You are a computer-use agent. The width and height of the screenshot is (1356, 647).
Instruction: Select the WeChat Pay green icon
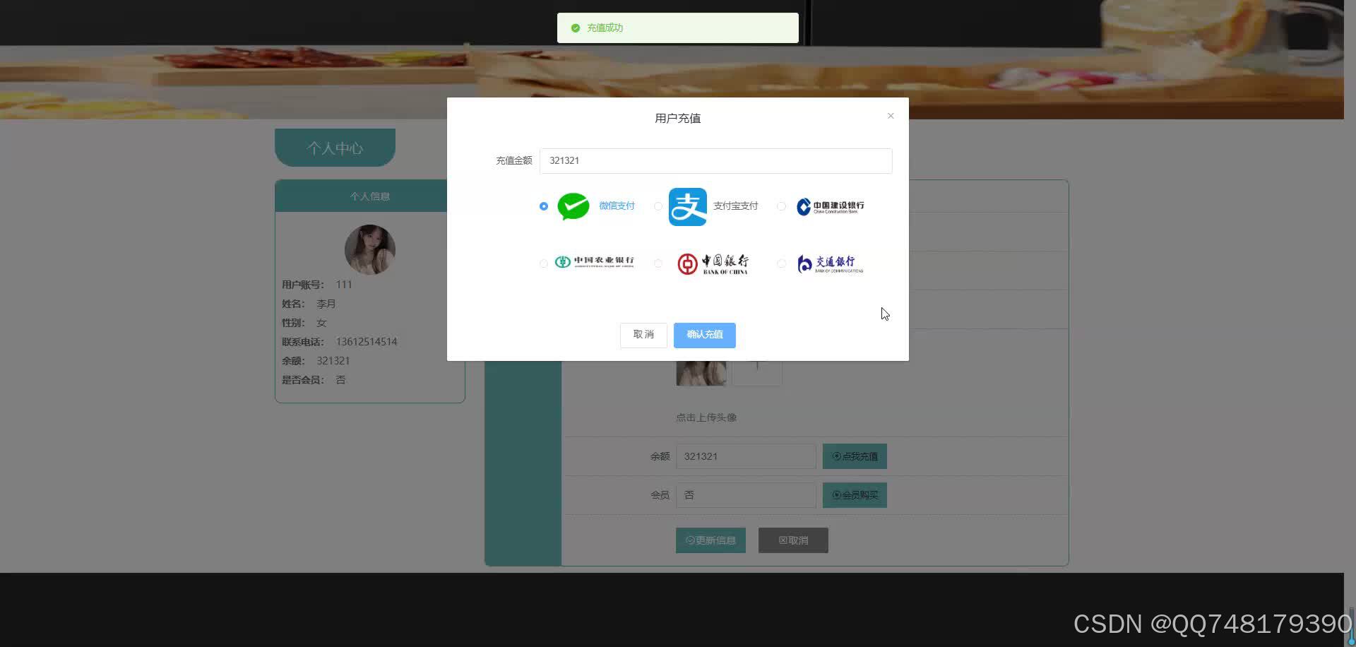coord(573,206)
